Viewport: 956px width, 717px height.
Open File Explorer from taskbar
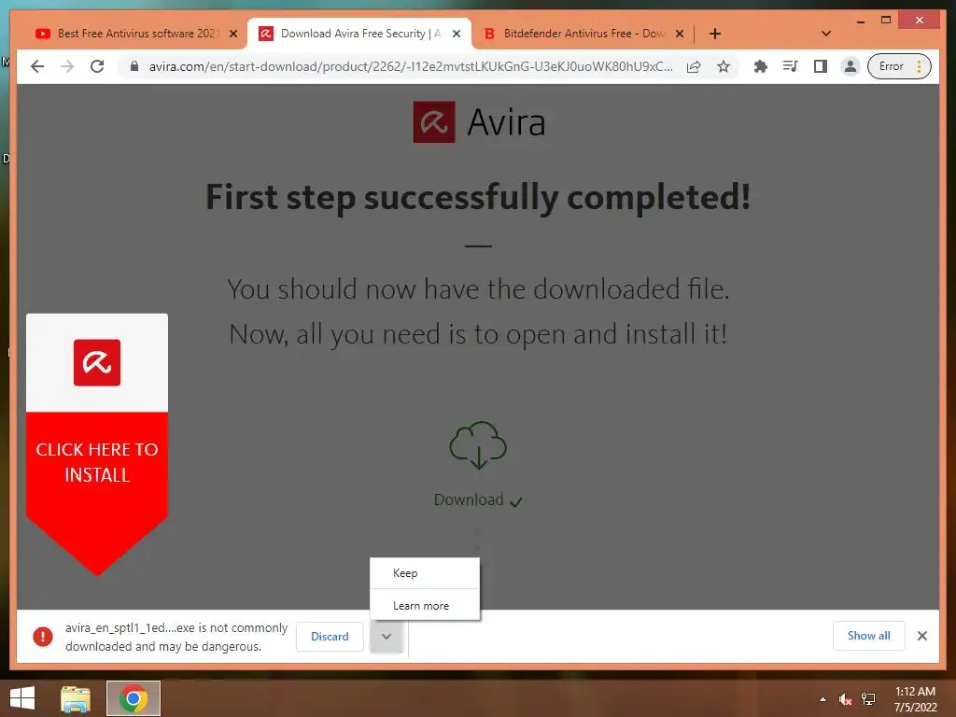pyautogui.click(x=76, y=698)
